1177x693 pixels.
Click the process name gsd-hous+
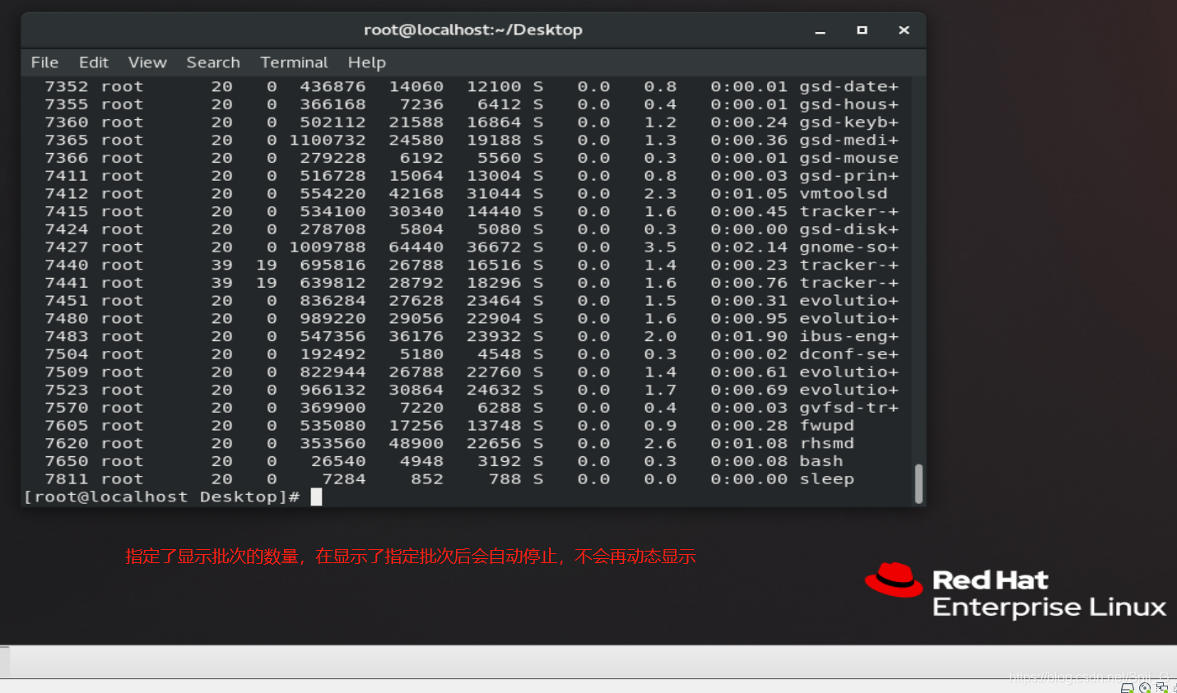tap(849, 104)
